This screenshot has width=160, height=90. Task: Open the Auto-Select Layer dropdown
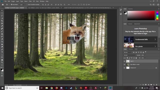(22, 4)
